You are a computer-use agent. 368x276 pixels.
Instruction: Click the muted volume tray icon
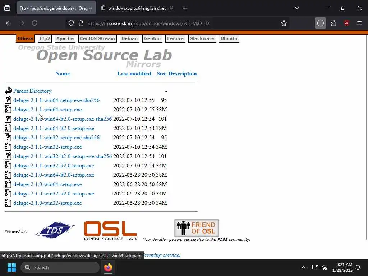pyautogui.click(x=324, y=267)
